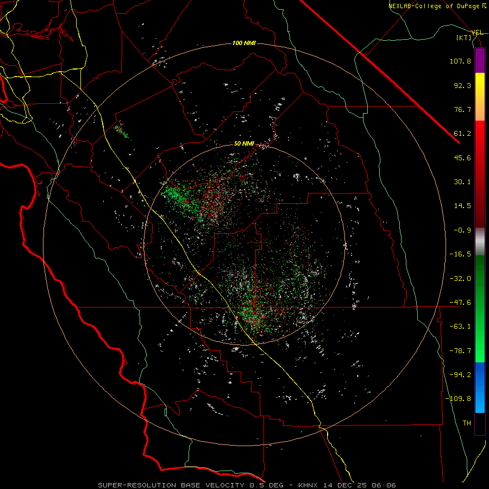The width and height of the screenshot is (489, 489).
Task: Click the 107.8 velocity scale value
Action: pos(460,61)
